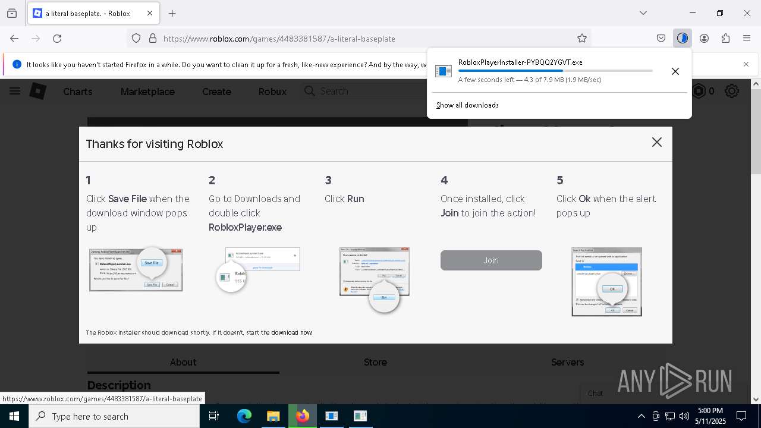Open the taskbar clock showing 5:00 PM

point(710,416)
